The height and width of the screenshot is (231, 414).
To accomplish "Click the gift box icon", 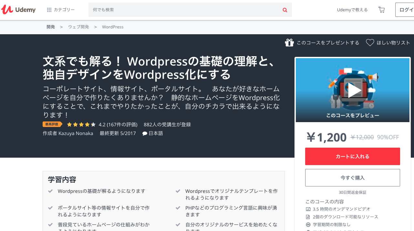I will pos(289,43).
